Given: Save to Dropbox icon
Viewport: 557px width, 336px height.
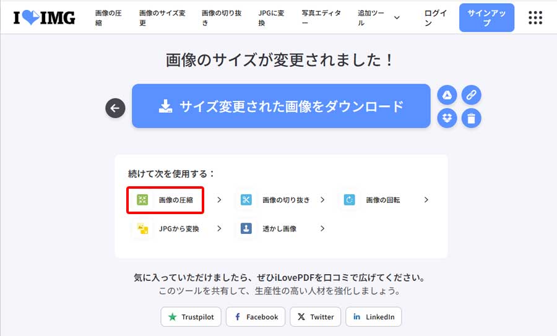Looking at the screenshot, I should [447, 118].
